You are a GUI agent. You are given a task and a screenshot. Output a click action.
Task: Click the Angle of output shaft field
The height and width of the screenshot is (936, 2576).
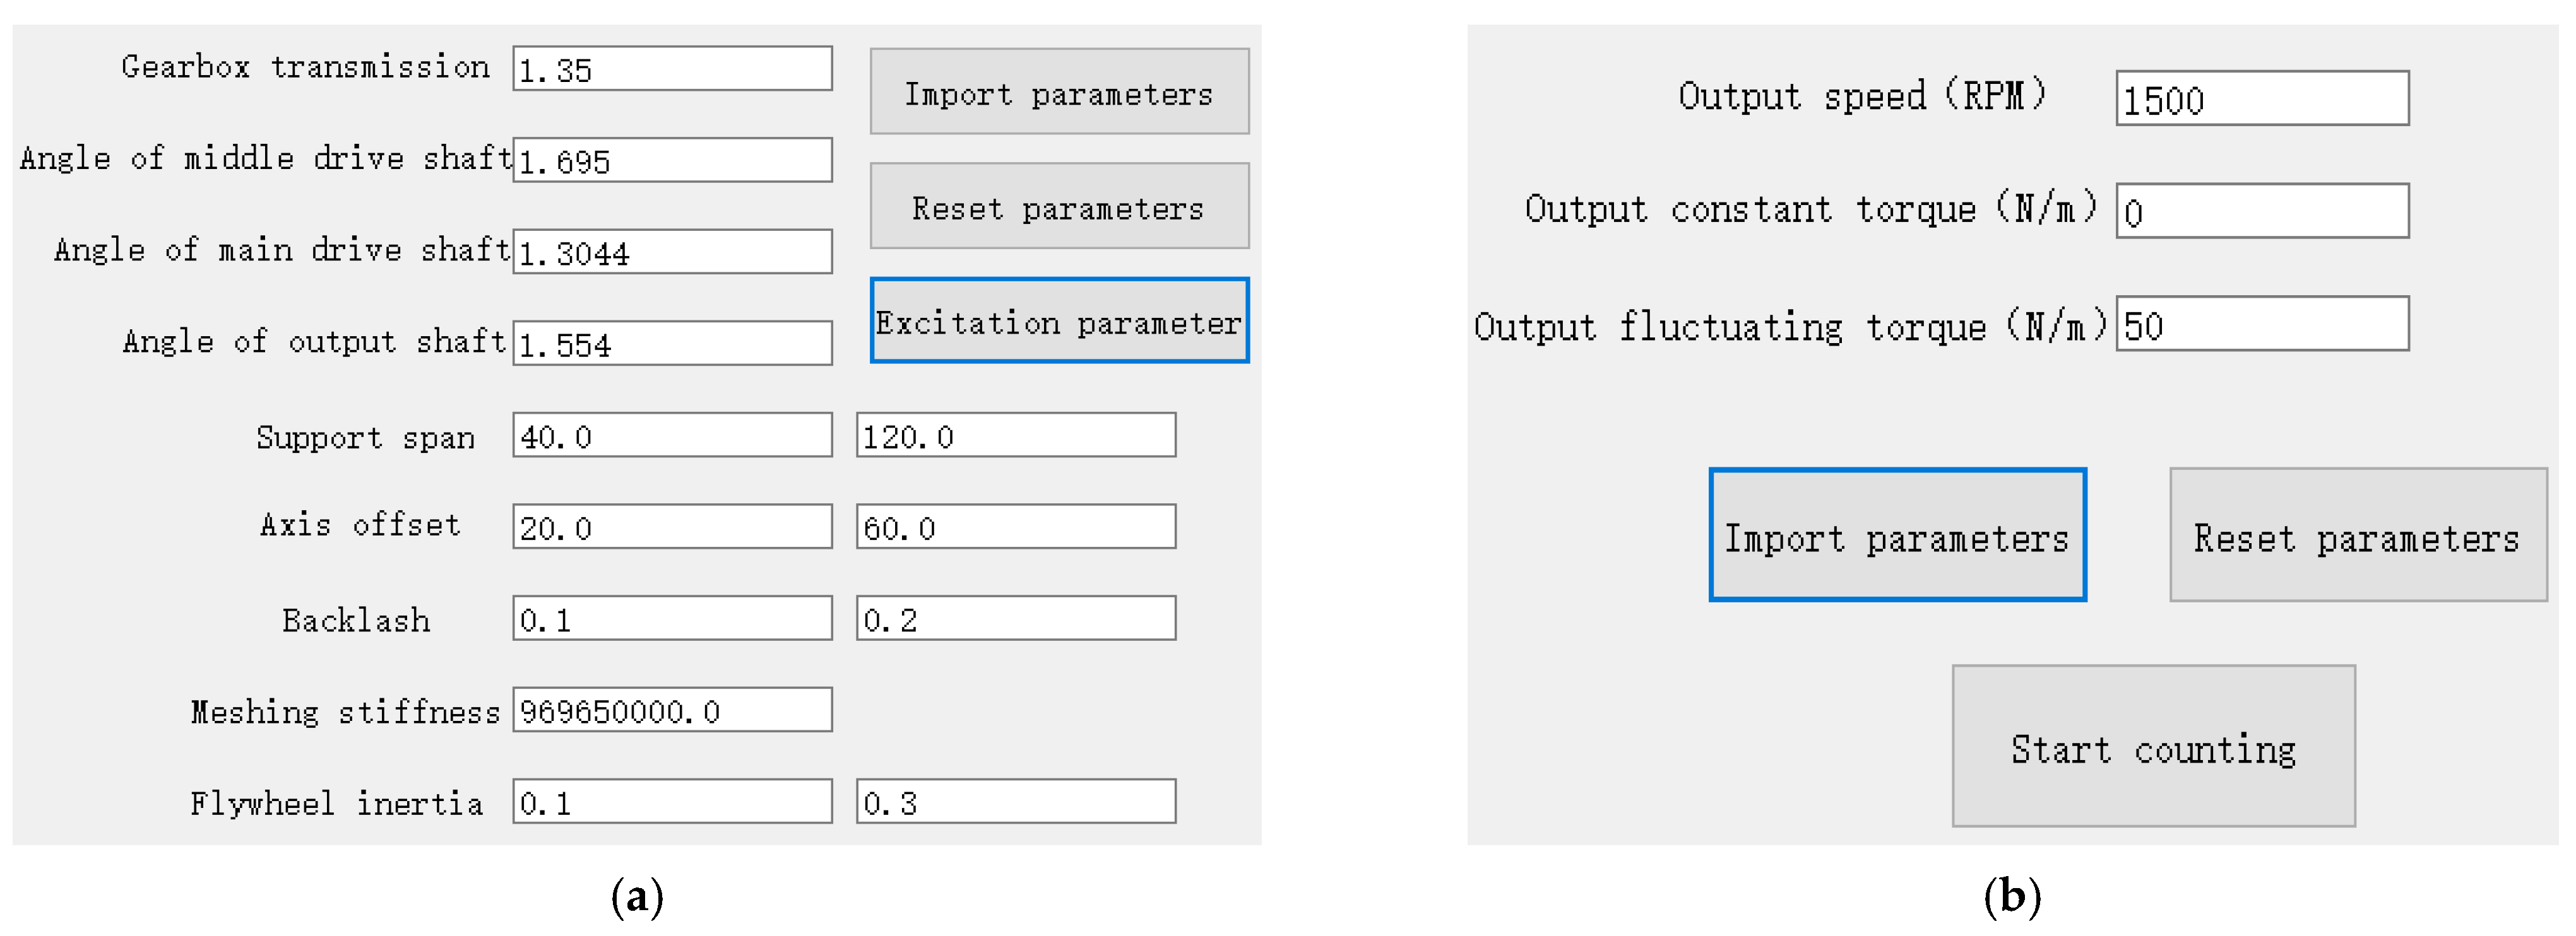(672, 344)
